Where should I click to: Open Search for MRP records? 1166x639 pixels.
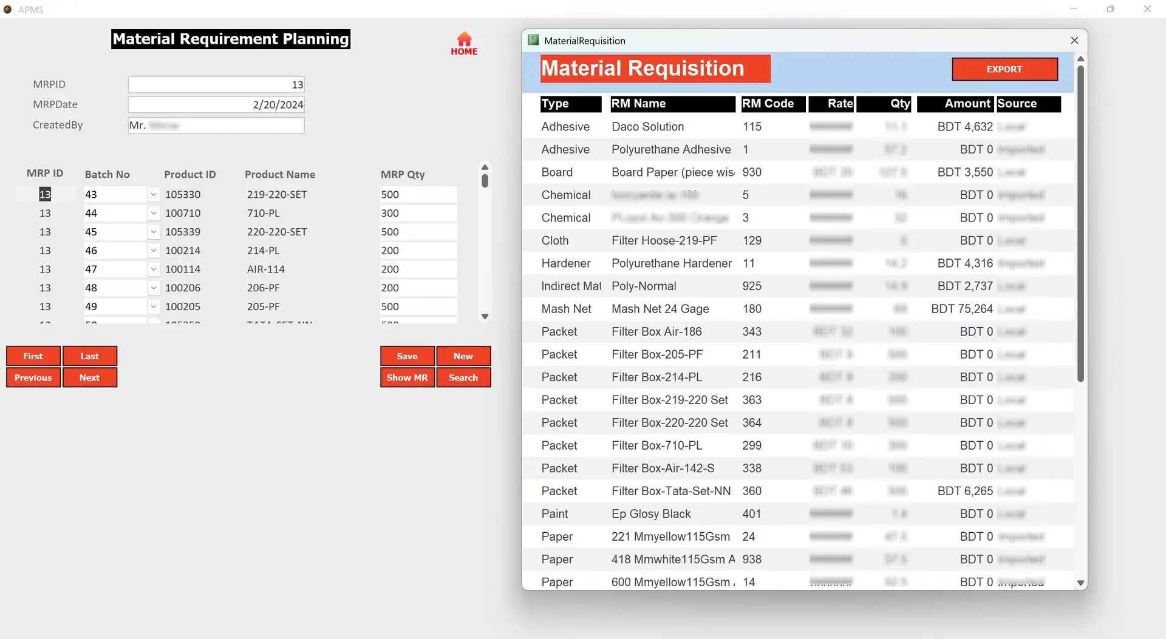coord(463,377)
